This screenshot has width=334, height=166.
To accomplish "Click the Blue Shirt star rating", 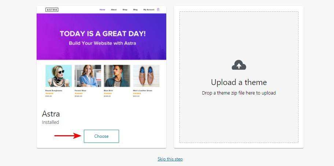I will [107, 93].
